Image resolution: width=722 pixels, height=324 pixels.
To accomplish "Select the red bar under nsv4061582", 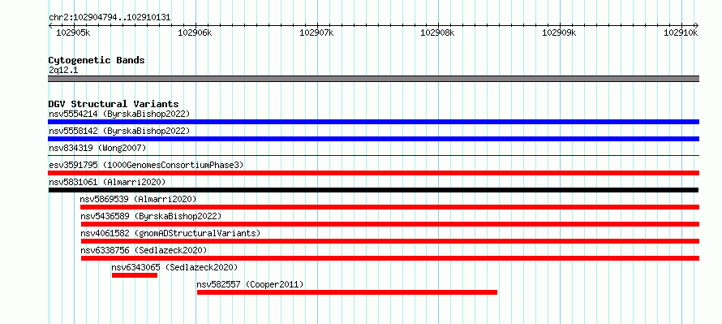I will (390, 241).
